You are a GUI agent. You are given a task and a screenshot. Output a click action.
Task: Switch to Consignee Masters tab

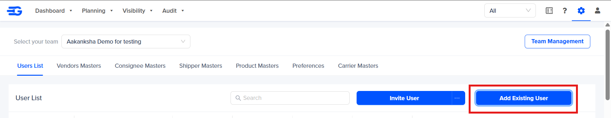pyautogui.click(x=140, y=66)
